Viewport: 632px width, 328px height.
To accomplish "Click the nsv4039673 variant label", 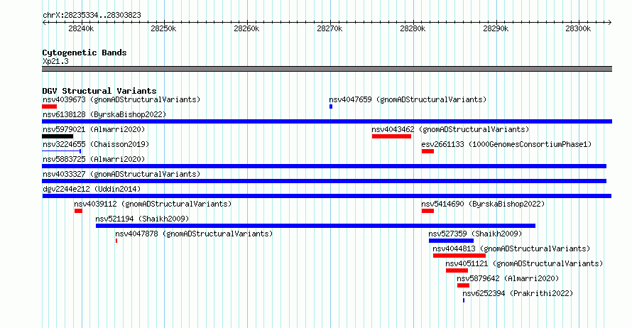I will pos(121,99).
